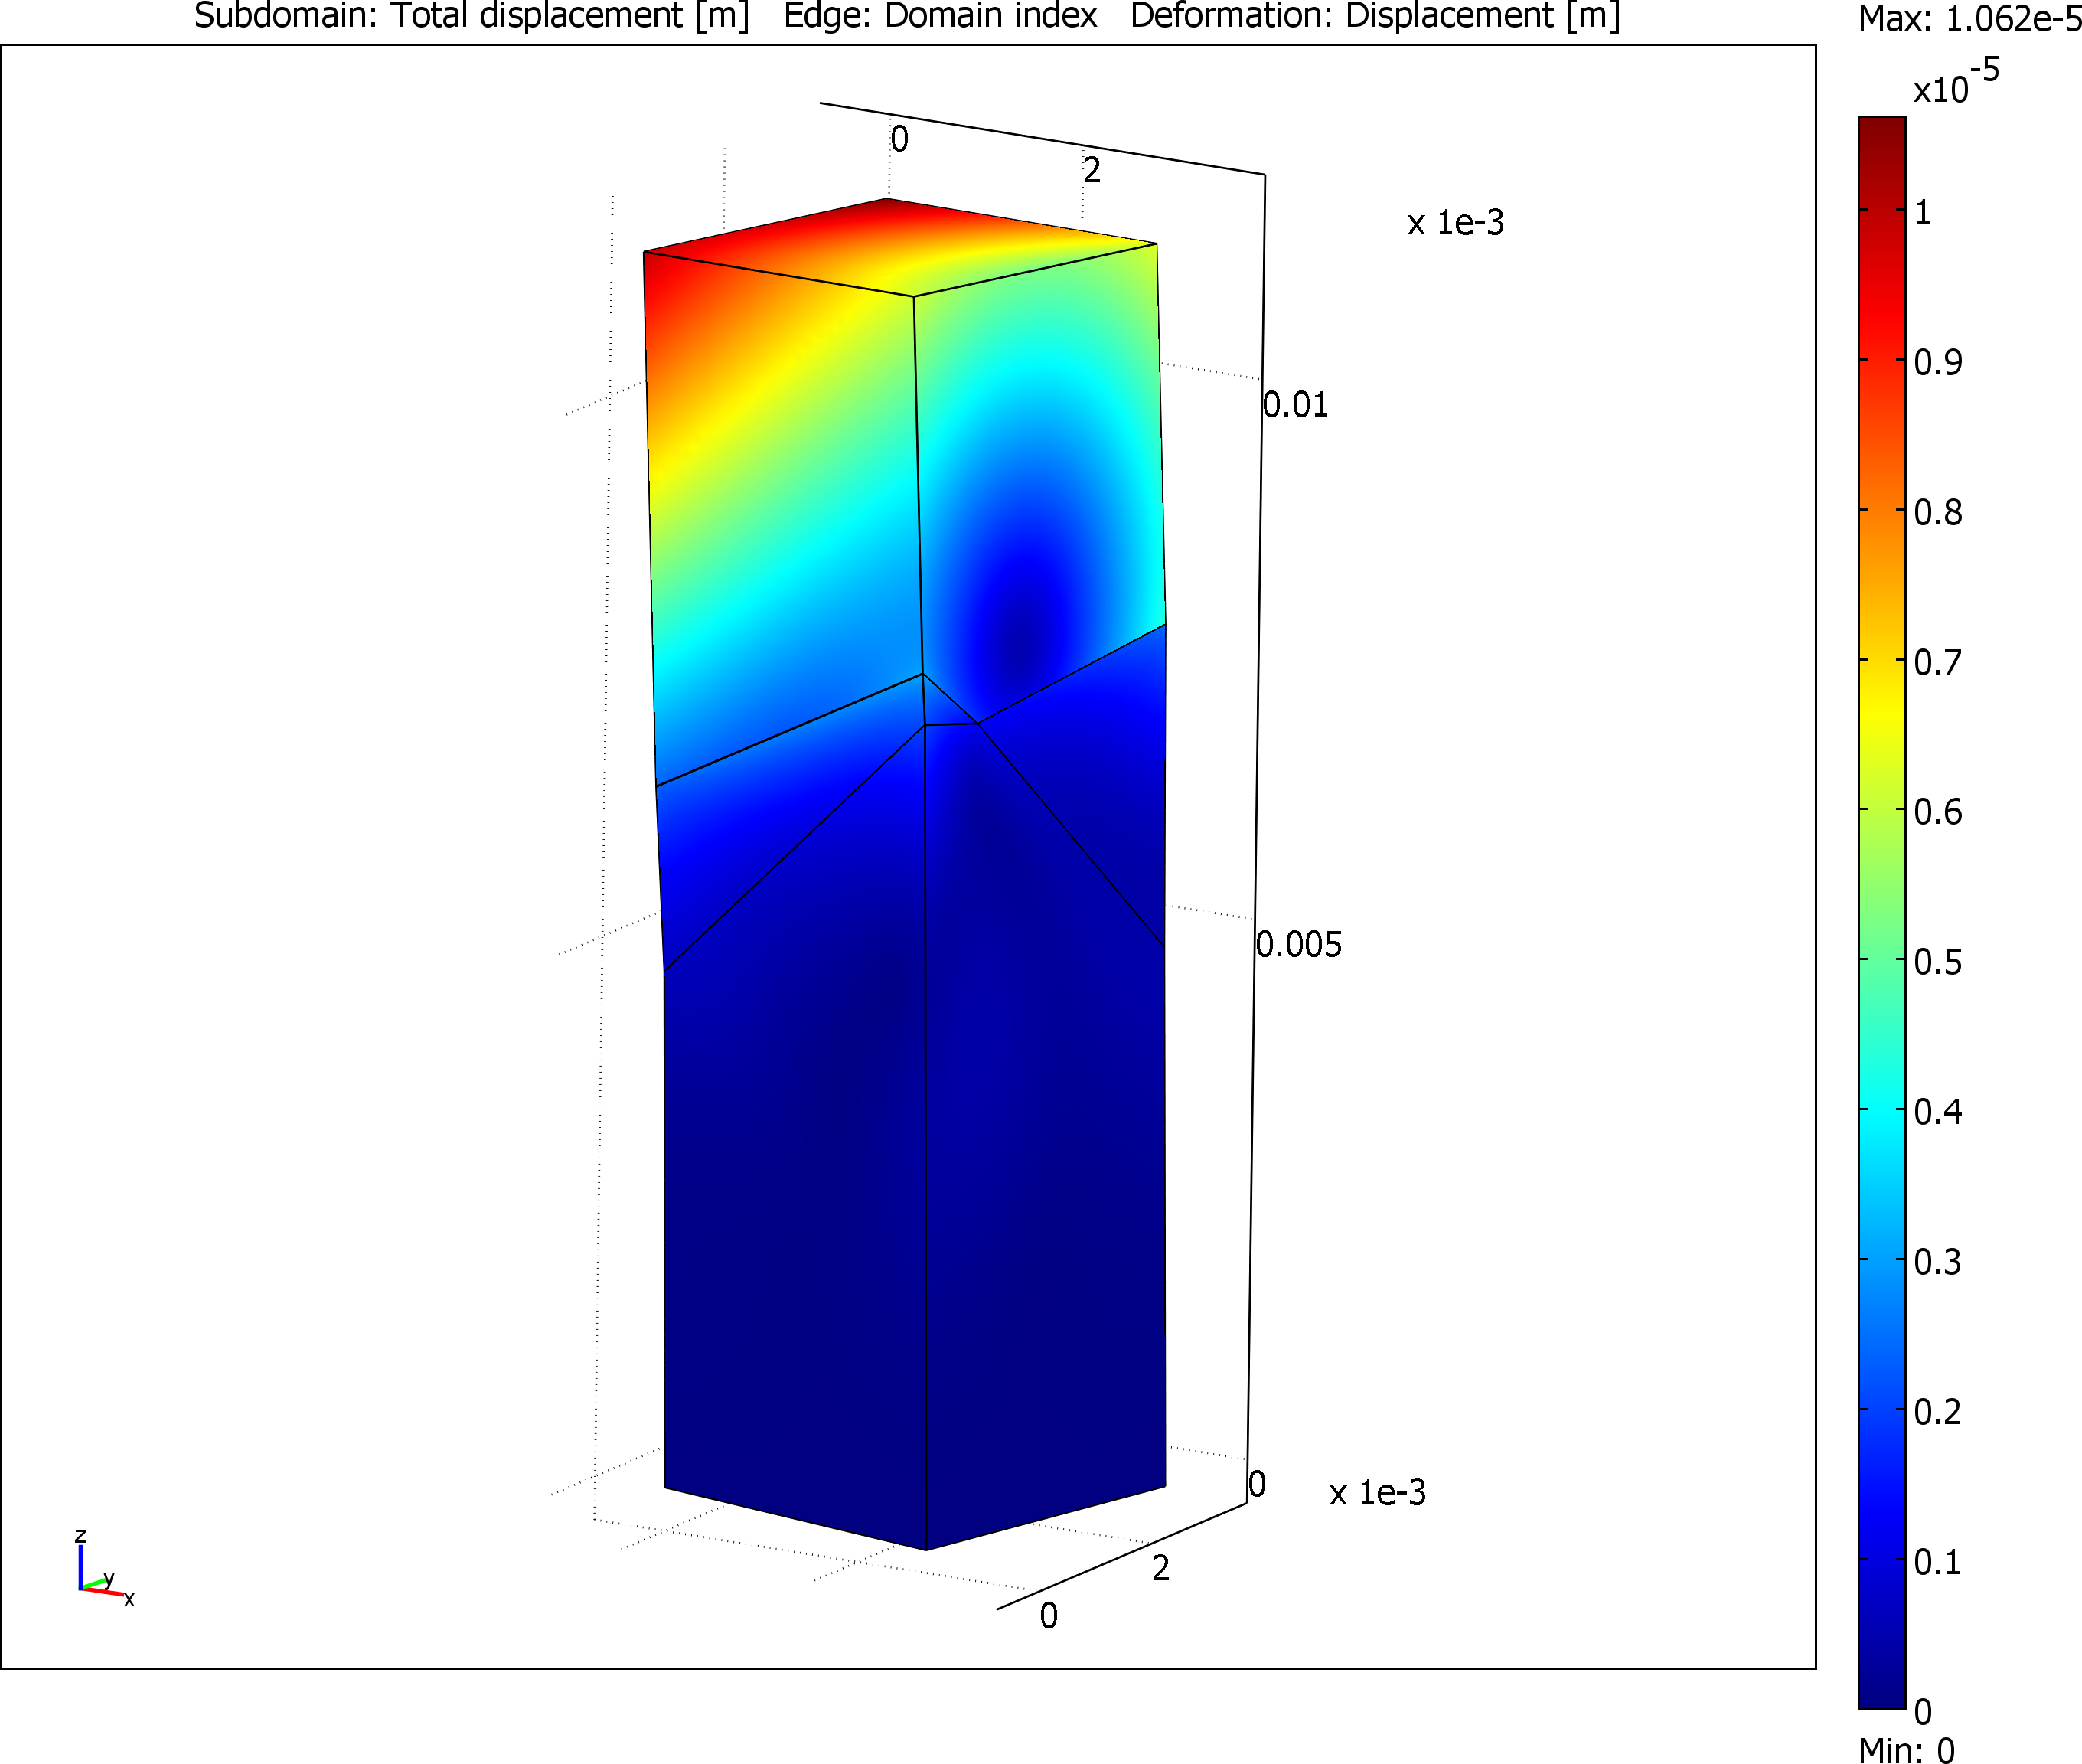Click the red top face of the block
Screen dimensions: 2082x1764
(899, 247)
